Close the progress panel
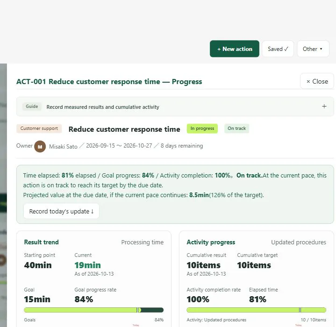The height and width of the screenshot is (327, 336). [317, 81]
